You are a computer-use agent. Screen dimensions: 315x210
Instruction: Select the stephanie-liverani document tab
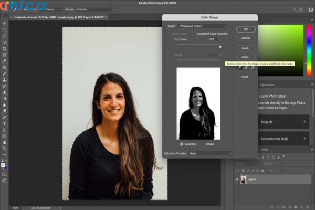60,17
